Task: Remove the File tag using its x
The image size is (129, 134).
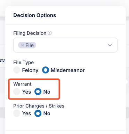Action: click(23, 45)
